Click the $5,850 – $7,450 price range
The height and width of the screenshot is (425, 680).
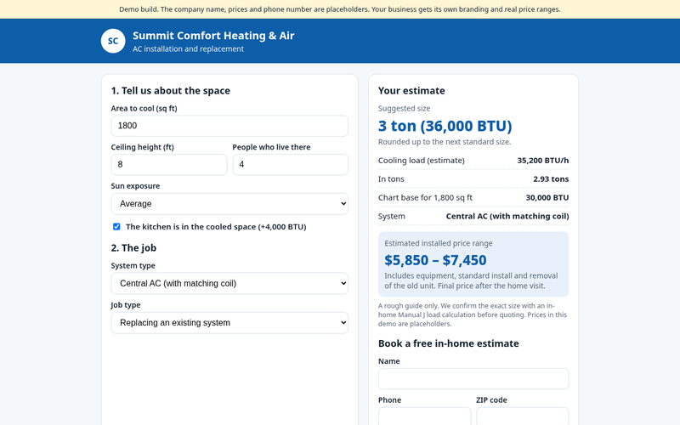click(435, 260)
